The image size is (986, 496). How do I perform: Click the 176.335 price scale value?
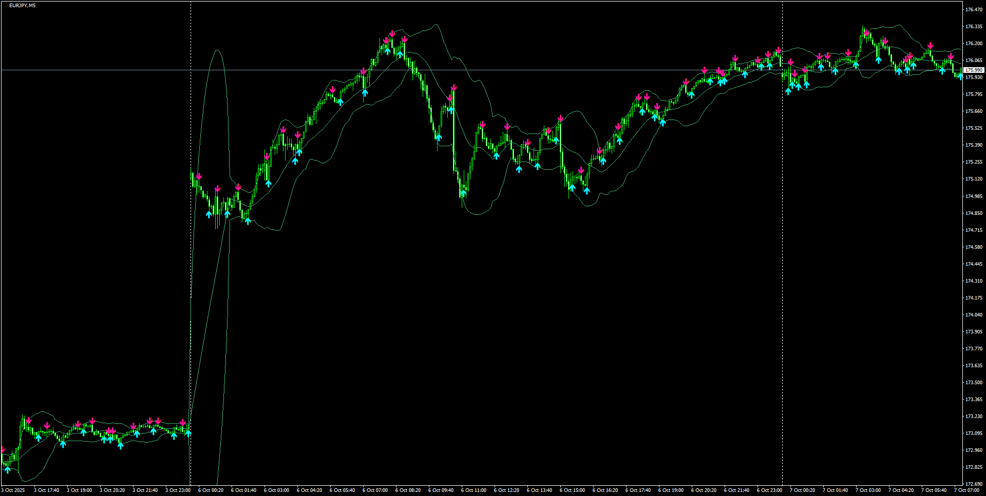pyautogui.click(x=974, y=27)
